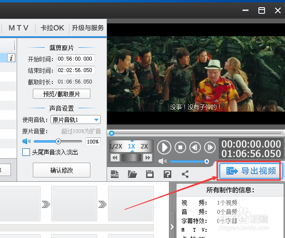Maximize the application window
285x238 pixels.
tap(262, 10)
